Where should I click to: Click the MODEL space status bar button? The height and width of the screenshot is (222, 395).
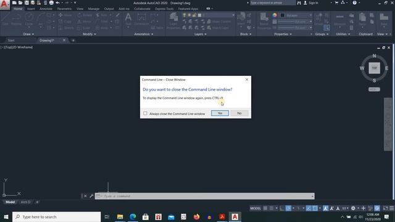256,208
